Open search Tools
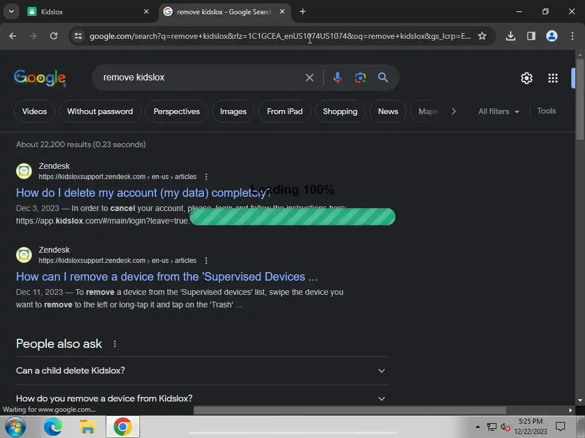 point(546,111)
